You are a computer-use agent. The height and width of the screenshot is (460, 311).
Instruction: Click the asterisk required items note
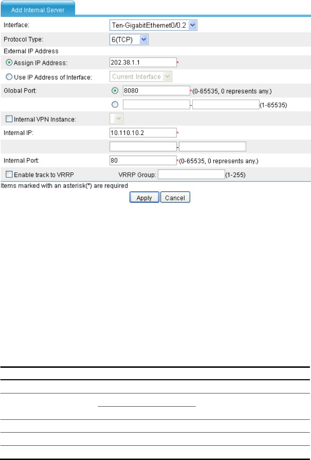[x=65, y=185]
